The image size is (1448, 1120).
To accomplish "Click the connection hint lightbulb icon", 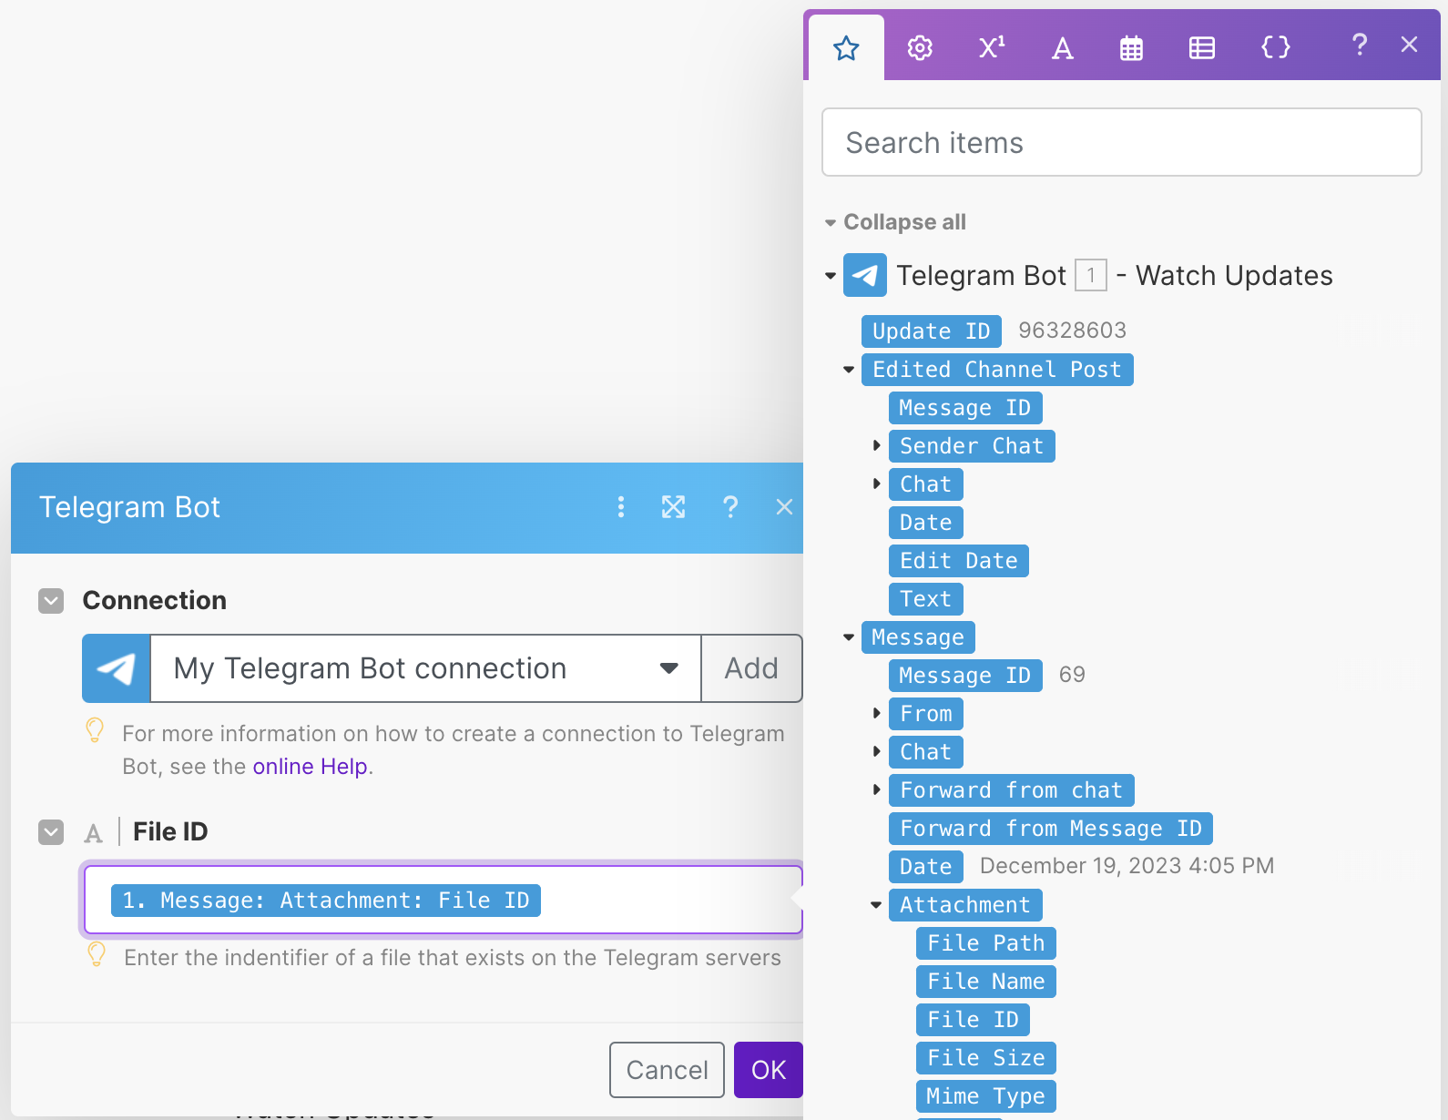I will coord(95,730).
